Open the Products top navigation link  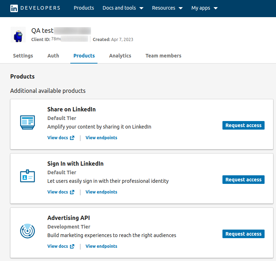84,8
